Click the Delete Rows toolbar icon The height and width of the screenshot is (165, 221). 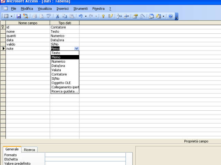click(x=126, y=16)
